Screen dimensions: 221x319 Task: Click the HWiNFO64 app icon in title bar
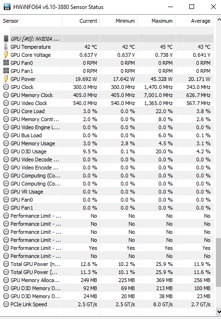[7, 7]
